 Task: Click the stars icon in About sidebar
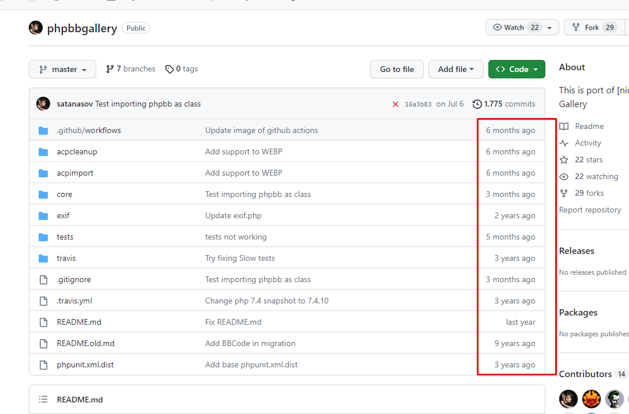click(x=564, y=160)
